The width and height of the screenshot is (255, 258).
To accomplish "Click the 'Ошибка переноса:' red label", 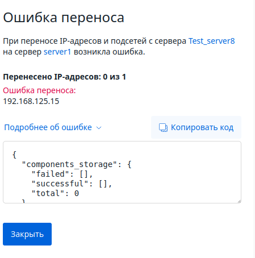I will (x=39, y=90).
